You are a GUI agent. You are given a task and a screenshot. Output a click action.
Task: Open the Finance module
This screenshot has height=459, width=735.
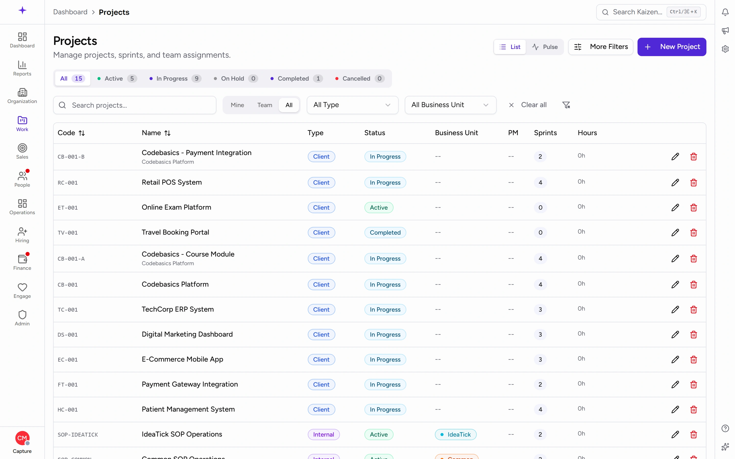click(22, 262)
